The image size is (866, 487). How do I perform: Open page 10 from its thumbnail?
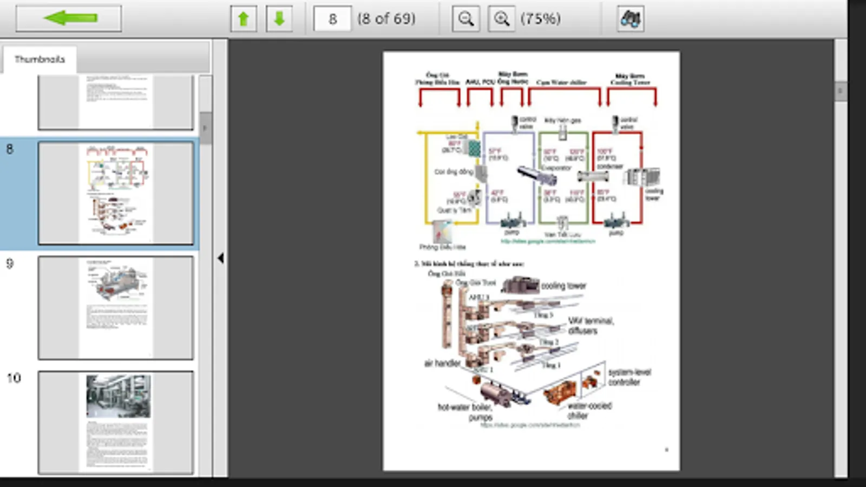coord(115,422)
